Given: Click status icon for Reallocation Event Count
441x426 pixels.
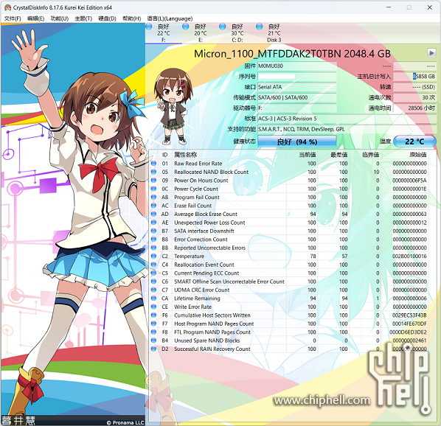Looking at the screenshot, I should pos(153,265).
